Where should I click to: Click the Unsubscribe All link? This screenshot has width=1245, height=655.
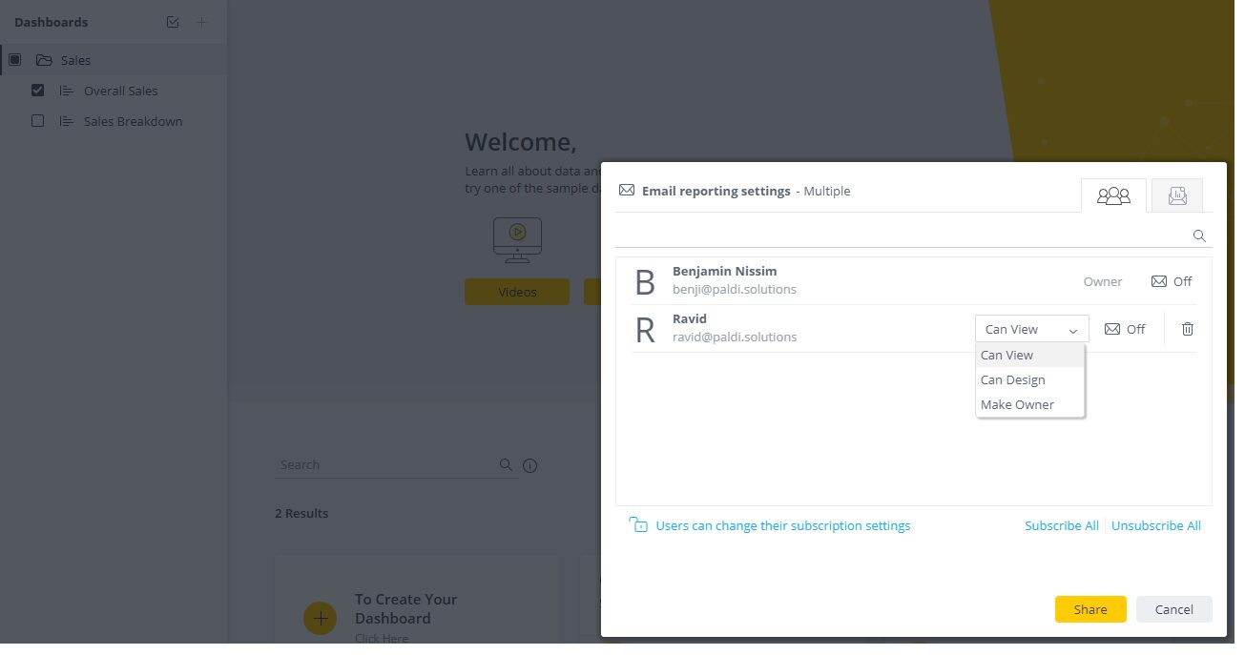(x=1155, y=525)
